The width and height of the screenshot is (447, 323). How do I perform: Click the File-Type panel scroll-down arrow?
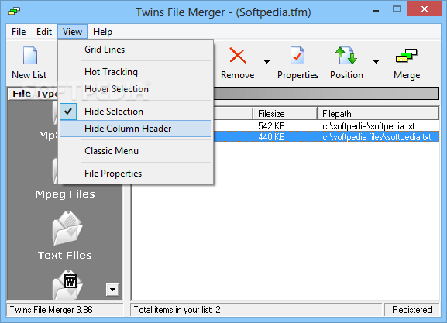pos(112,290)
